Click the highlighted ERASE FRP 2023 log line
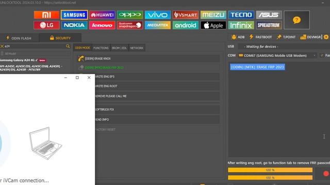The width and height of the screenshot is (330, 185). coord(257,67)
